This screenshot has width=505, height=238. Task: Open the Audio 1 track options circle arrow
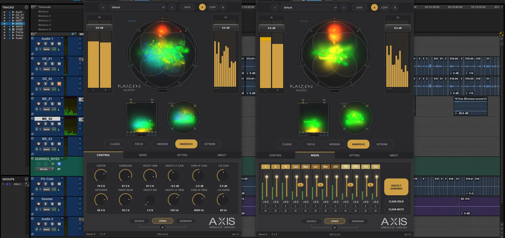[x=32, y=38]
